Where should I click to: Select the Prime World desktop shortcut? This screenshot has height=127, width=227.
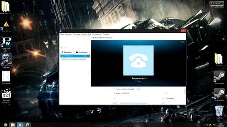click(6, 43)
